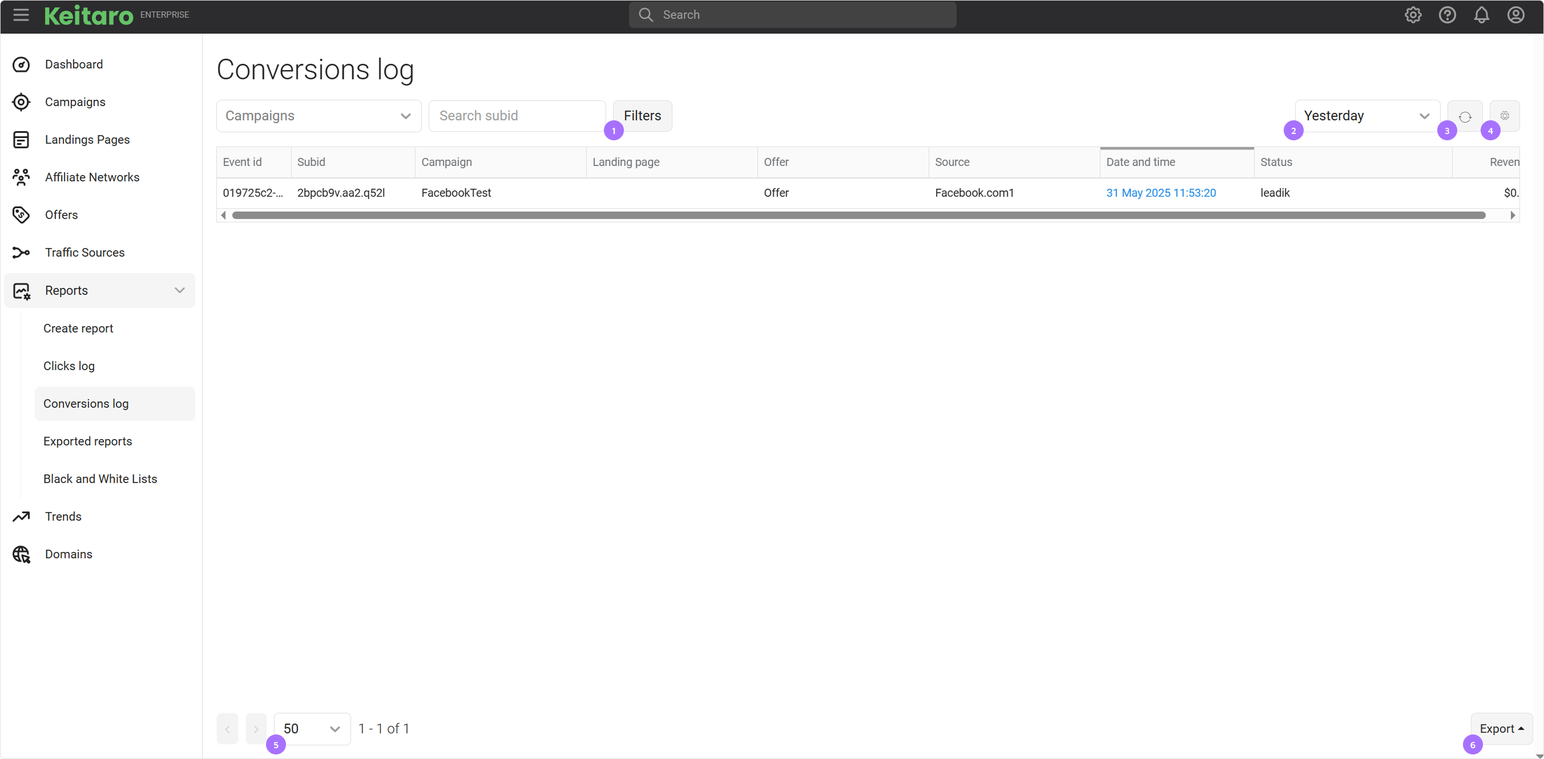Viewport: 1544px width, 759px height.
Task: Click the Filters button
Action: point(642,116)
